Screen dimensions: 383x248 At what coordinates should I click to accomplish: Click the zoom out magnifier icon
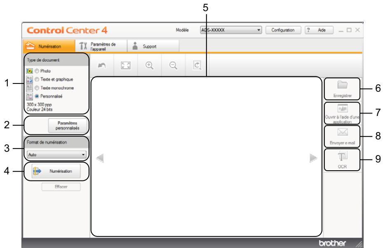[x=173, y=65]
